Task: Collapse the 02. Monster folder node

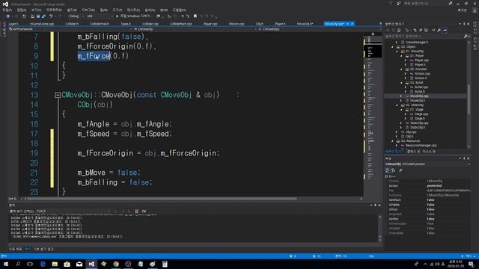Action: coord(401,69)
